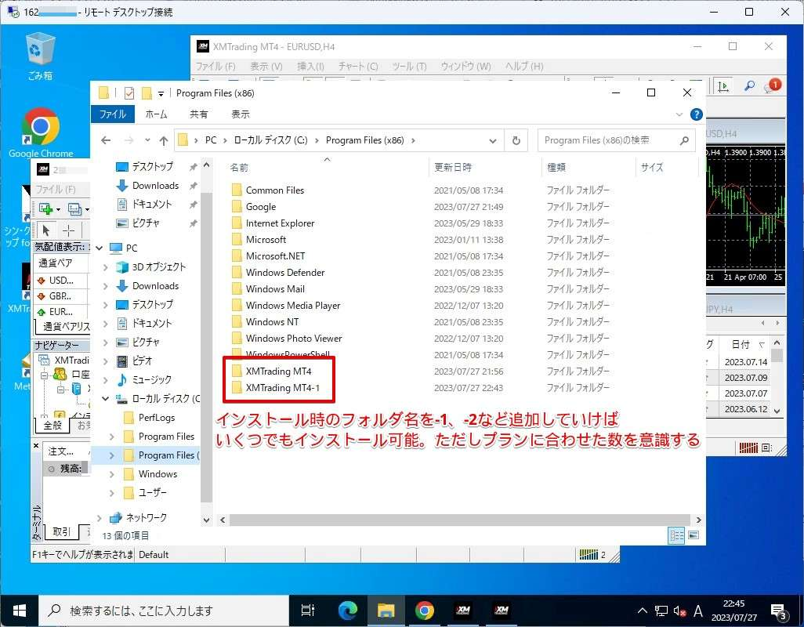Sort by 種類 column header
Screen dimensions: 804x627
[556, 167]
